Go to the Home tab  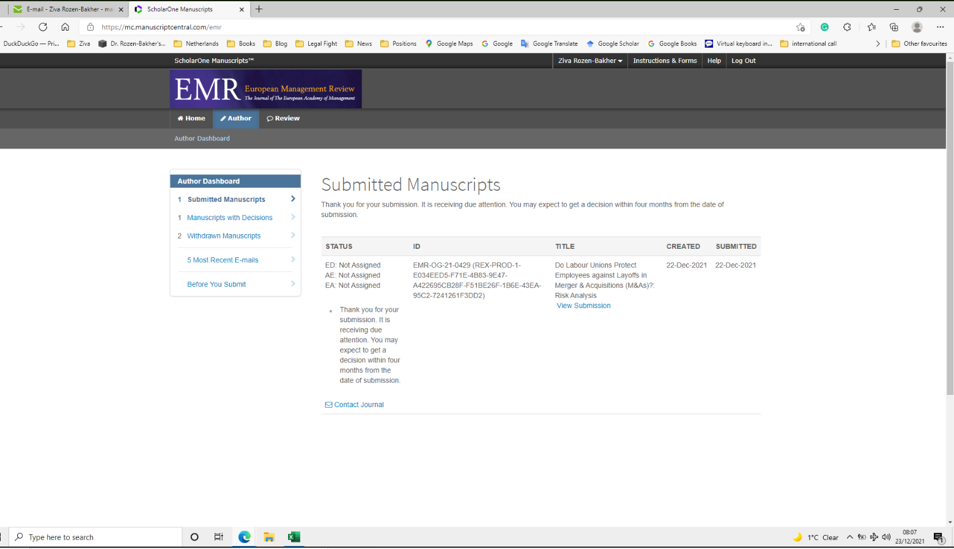point(191,119)
